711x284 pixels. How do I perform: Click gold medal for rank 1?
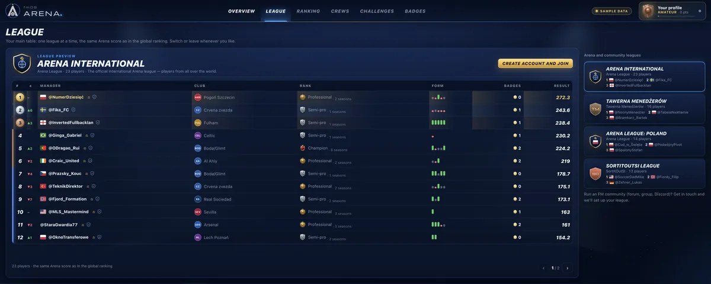(20, 97)
